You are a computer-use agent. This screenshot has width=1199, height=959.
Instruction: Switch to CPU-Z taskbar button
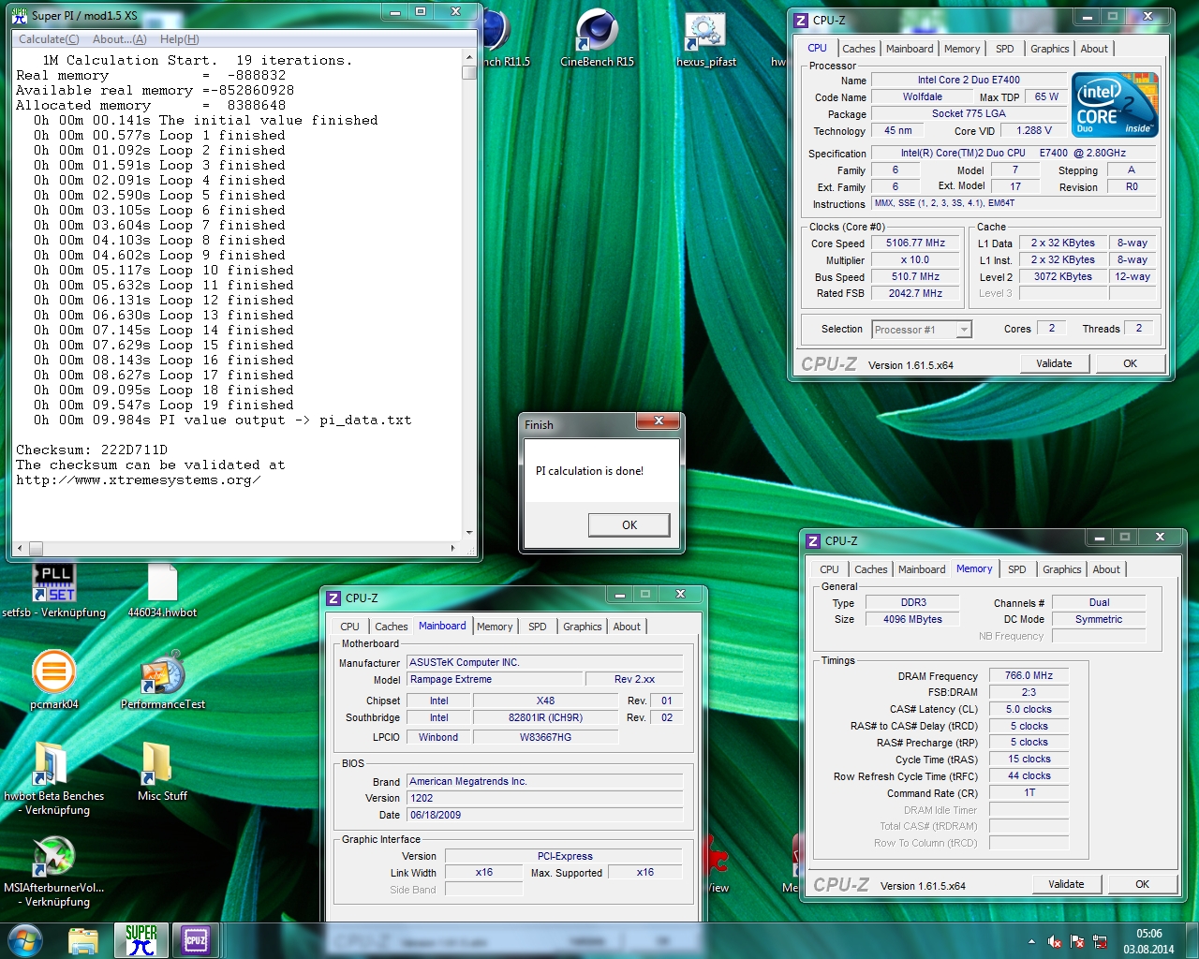(195, 940)
